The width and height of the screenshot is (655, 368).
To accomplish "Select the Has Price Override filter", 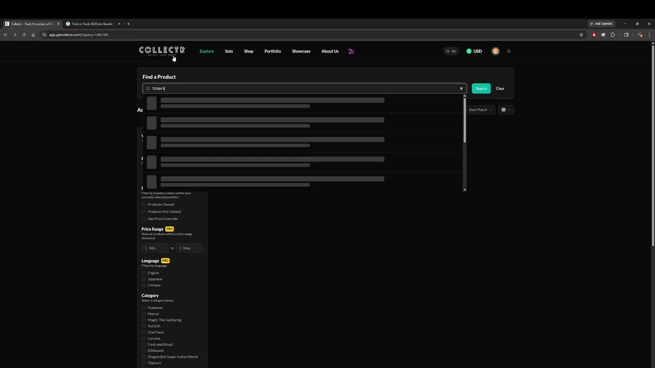I will click(x=144, y=219).
